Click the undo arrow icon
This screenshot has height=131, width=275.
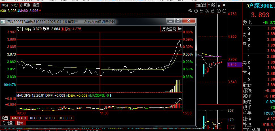click(x=202, y=11)
